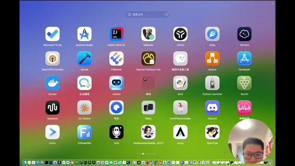This screenshot has width=295, height=166.
Task: Launch 企业微信 (WeCom)
Action: point(84,83)
